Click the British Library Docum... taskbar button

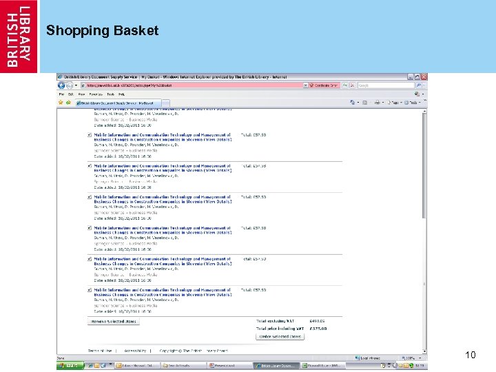coord(276,366)
